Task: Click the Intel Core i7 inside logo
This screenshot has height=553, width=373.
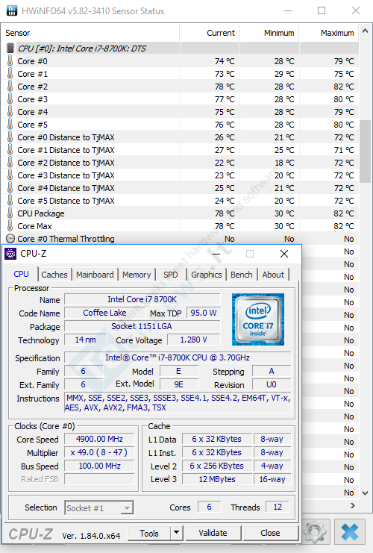Action: click(x=258, y=319)
